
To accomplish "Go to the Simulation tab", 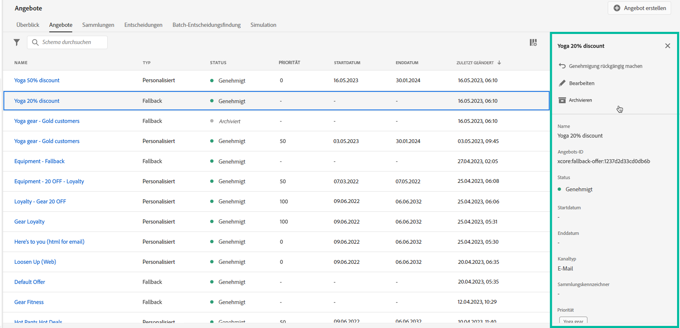I will [263, 25].
